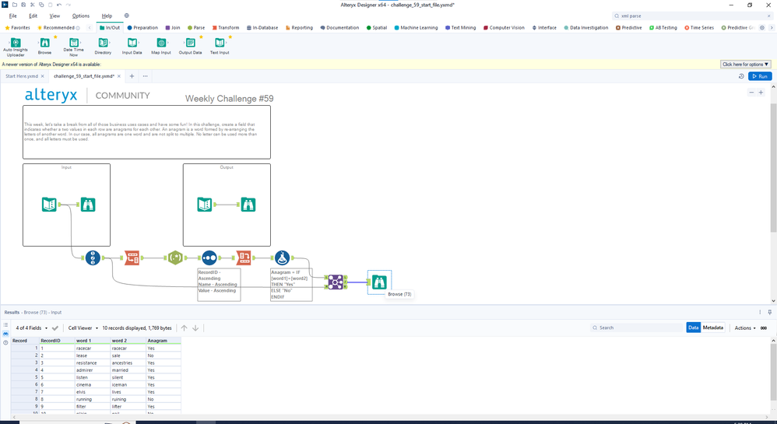Click the Text Input node in the Output container

(x=205, y=205)
